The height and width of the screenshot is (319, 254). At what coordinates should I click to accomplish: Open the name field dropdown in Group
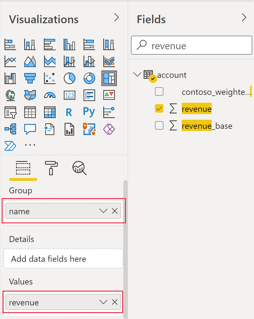[x=103, y=211]
